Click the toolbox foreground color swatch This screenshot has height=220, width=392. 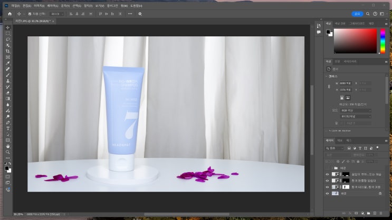[x=7, y=168]
